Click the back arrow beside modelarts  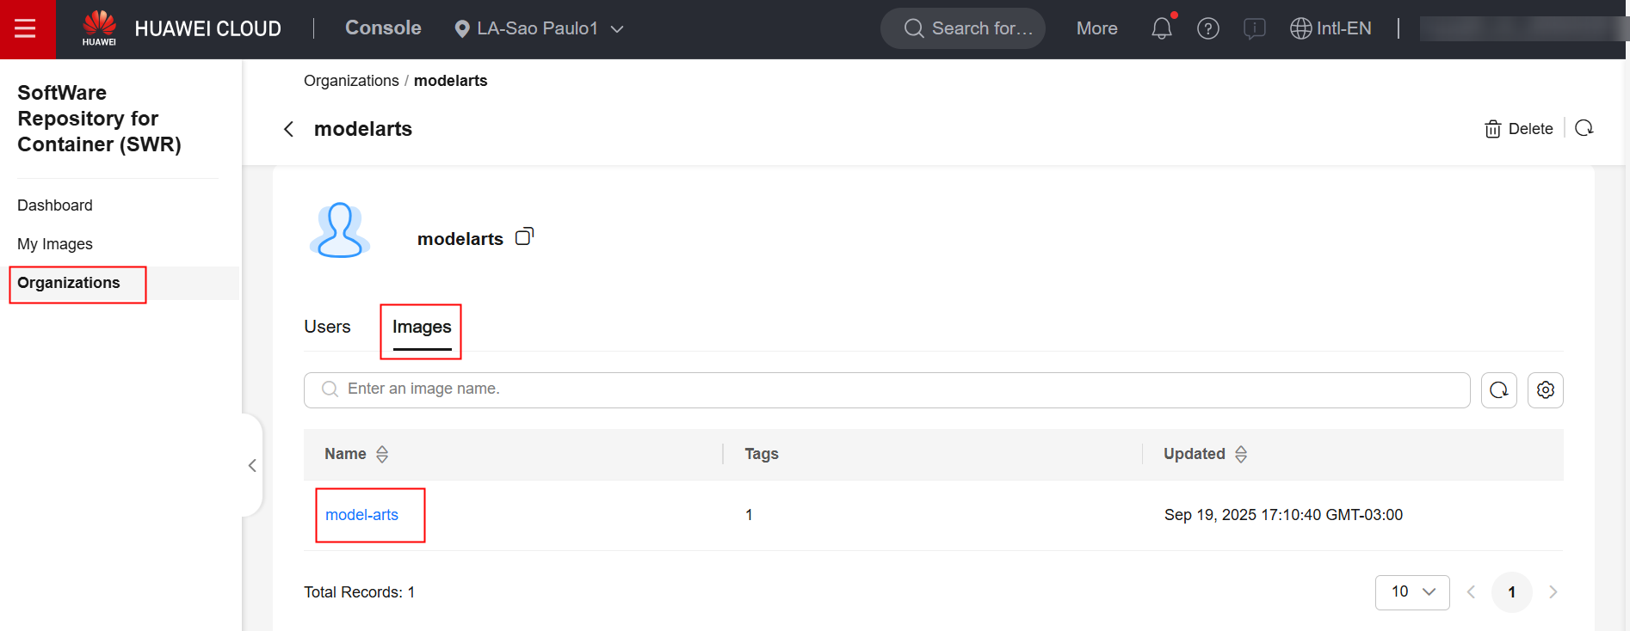pos(289,129)
